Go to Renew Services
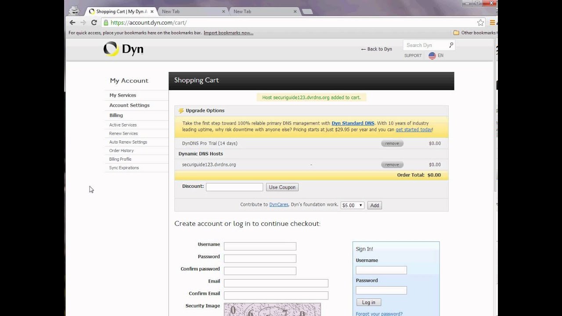 (x=123, y=133)
